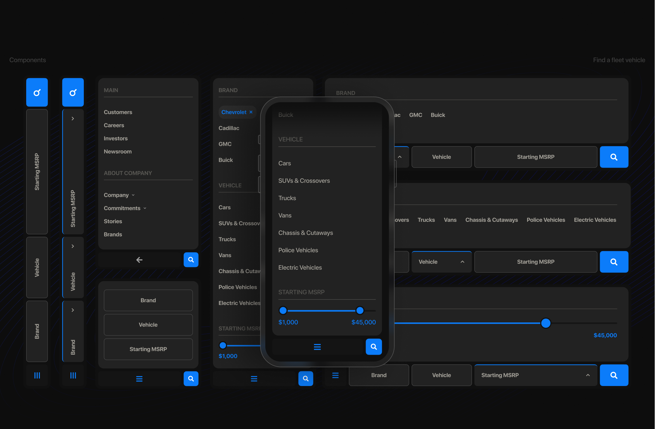This screenshot has height=429, width=655.
Task: Click the logo icon atop the leftmost sidebar
Action: (37, 93)
